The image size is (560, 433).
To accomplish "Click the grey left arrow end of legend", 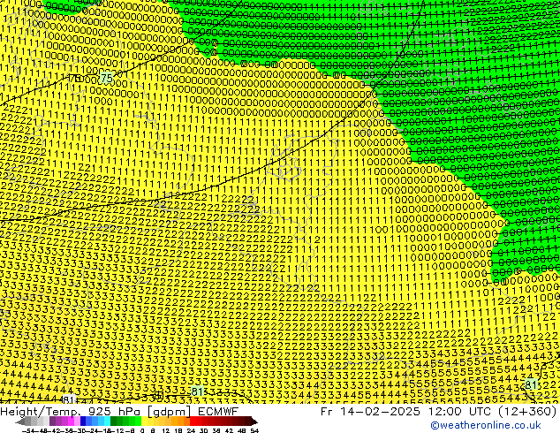I will pos(19,422).
